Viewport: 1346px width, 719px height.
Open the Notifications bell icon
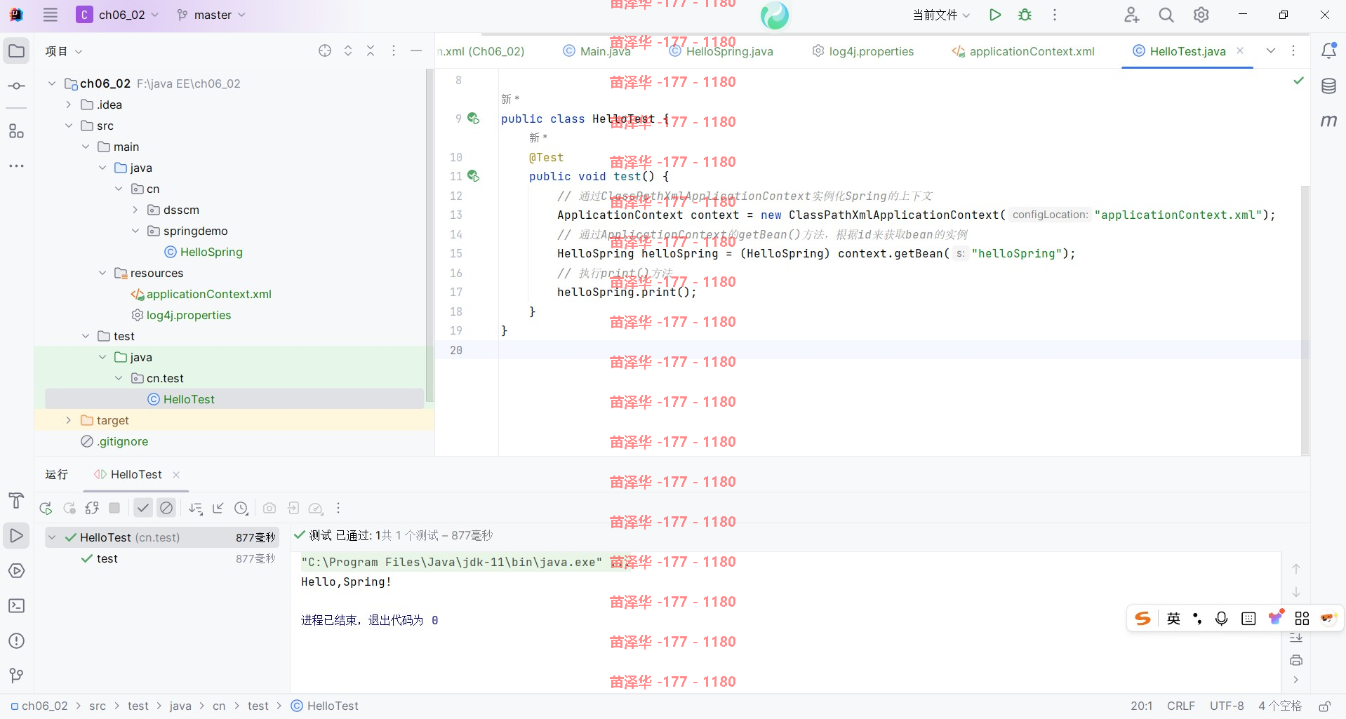1329,51
